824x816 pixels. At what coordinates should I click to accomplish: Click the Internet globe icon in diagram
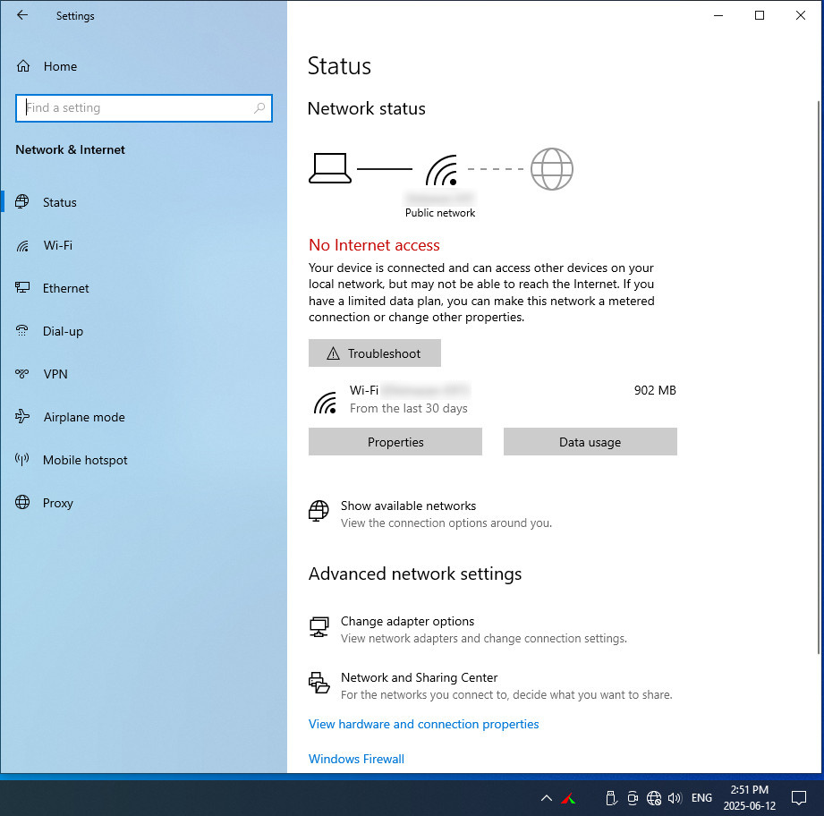(552, 169)
